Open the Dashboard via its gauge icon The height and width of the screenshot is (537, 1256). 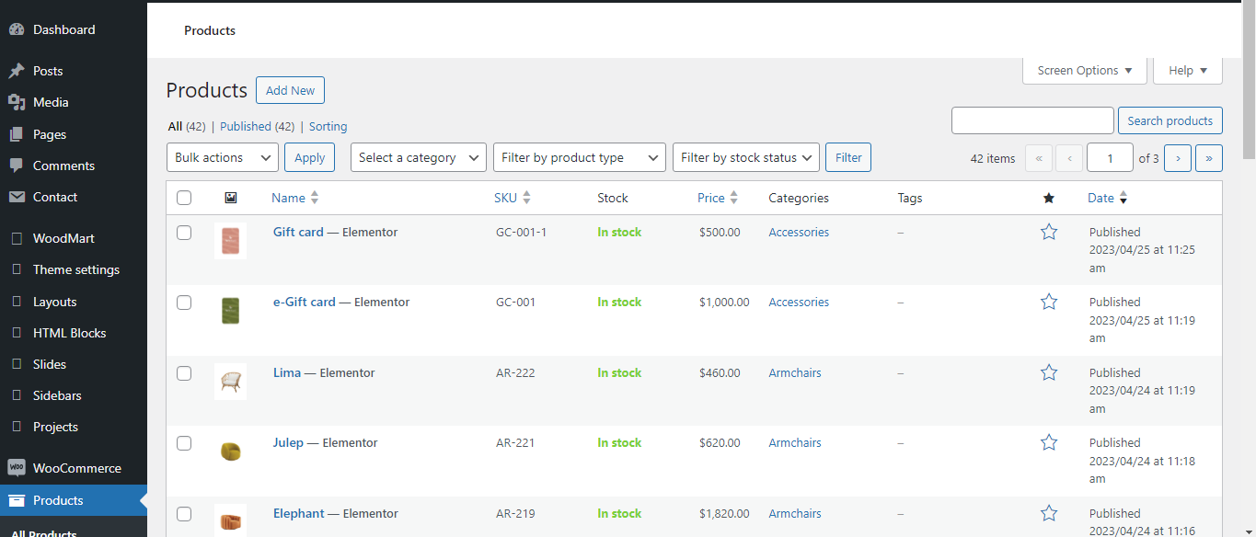[x=18, y=29]
